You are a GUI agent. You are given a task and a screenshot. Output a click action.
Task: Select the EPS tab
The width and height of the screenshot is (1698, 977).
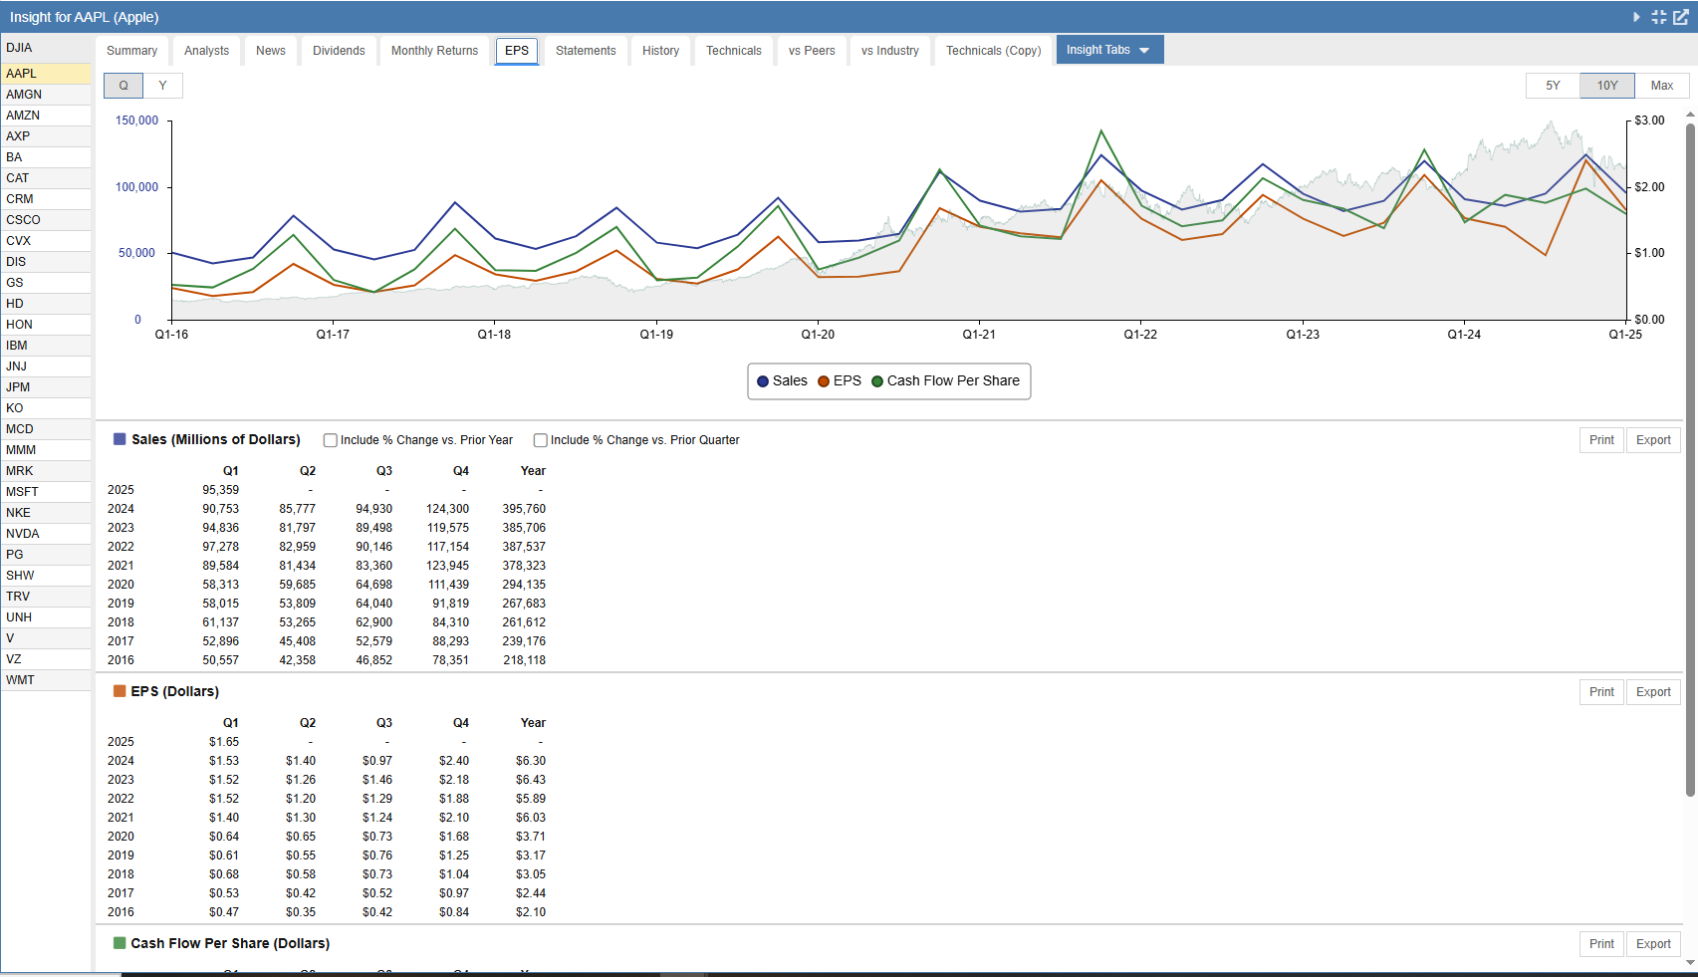517,51
